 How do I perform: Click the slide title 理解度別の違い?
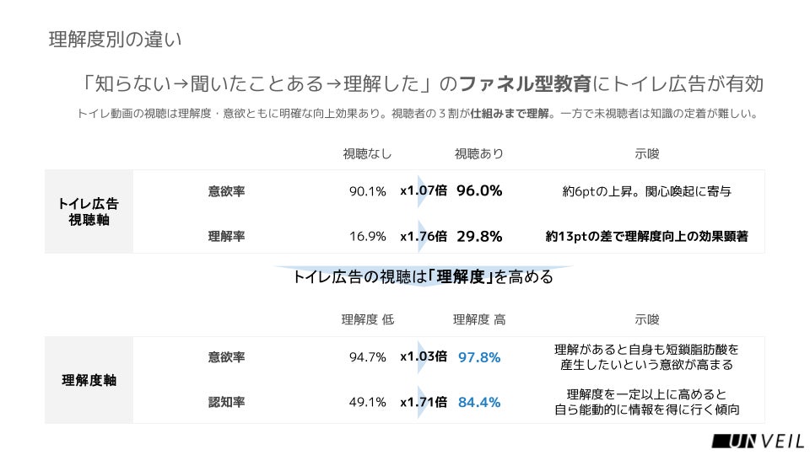115,40
